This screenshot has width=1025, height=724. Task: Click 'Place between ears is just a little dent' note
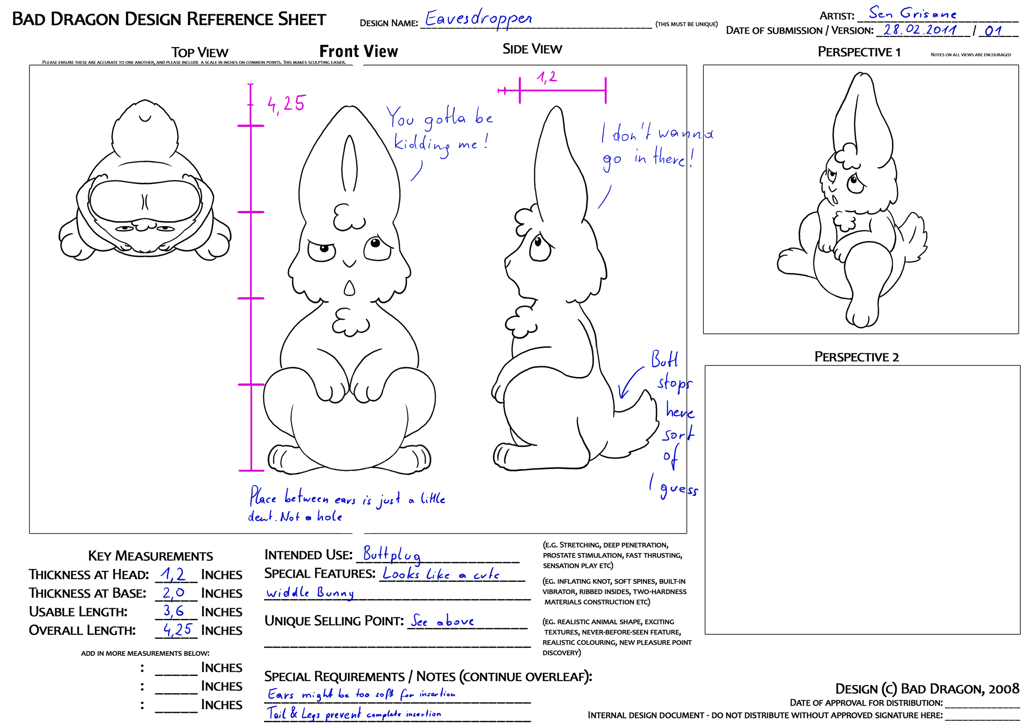coord(346,504)
